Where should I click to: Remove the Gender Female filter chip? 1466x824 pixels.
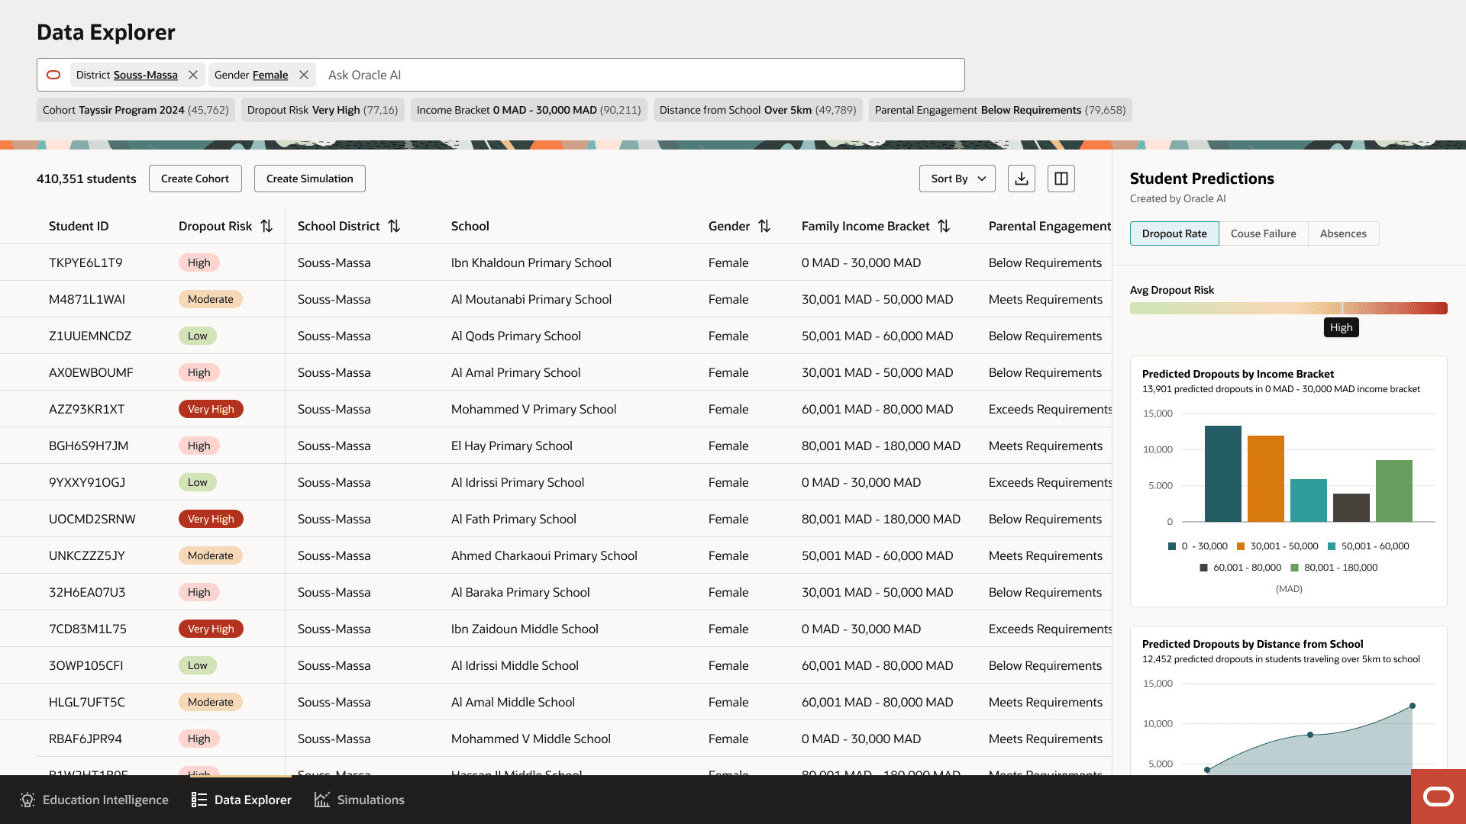click(x=304, y=75)
